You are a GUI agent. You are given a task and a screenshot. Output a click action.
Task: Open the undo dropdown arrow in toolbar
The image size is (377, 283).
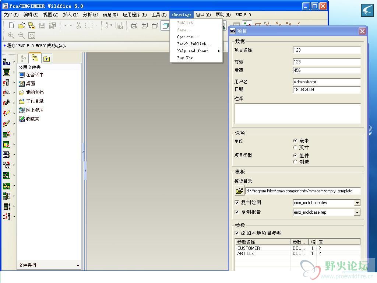(65, 25)
